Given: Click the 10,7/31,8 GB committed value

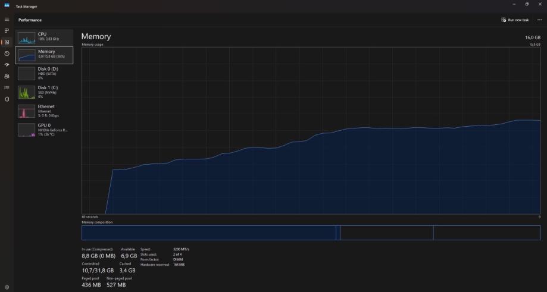Looking at the screenshot, I should 98,271.
